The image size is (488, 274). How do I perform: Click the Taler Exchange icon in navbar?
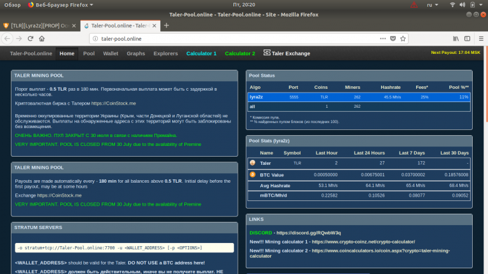[x=267, y=53]
